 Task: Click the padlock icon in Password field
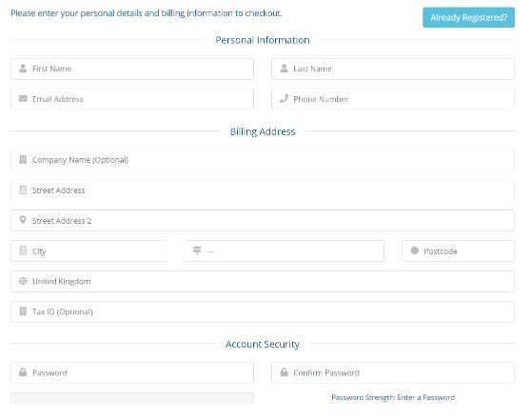(x=23, y=372)
